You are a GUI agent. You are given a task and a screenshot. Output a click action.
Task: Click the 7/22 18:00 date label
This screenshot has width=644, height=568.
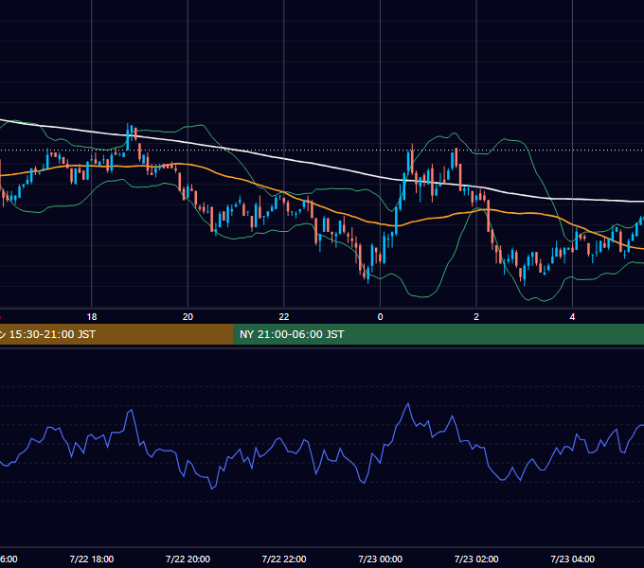[x=92, y=559]
